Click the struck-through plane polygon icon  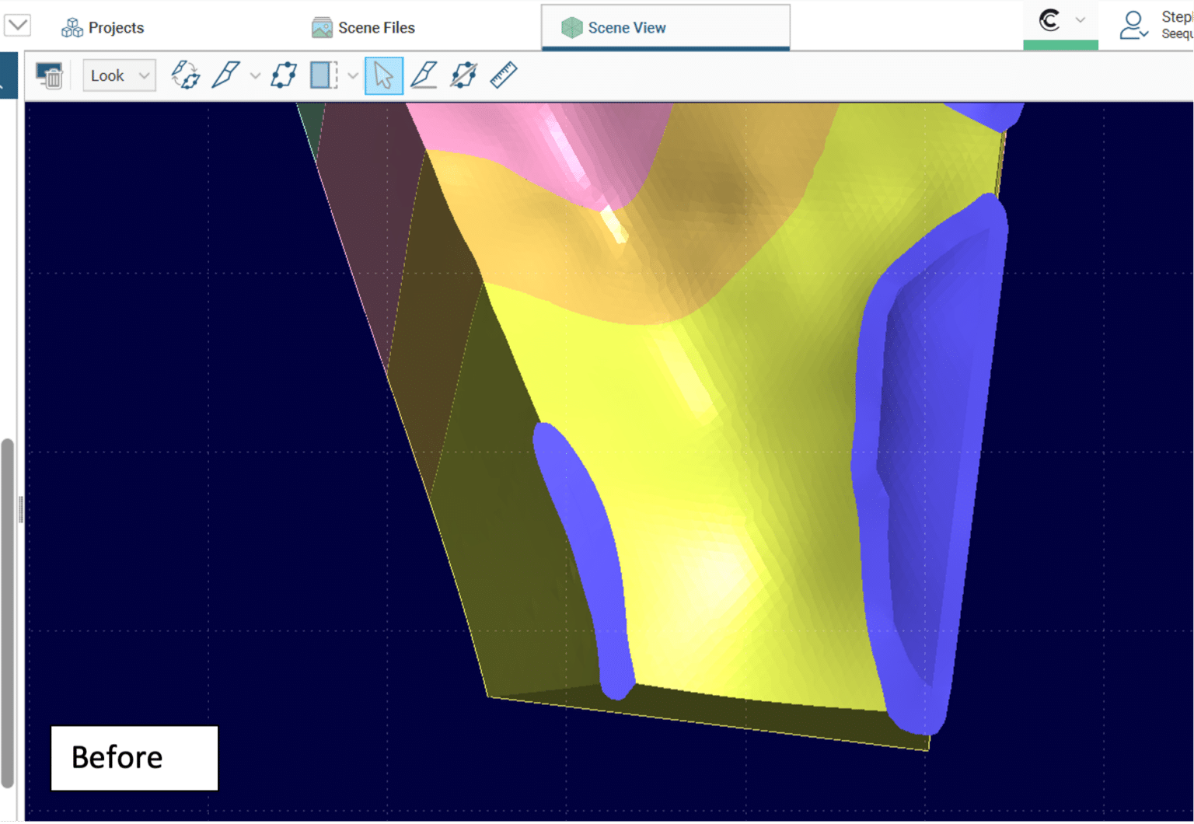tap(463, 75)
